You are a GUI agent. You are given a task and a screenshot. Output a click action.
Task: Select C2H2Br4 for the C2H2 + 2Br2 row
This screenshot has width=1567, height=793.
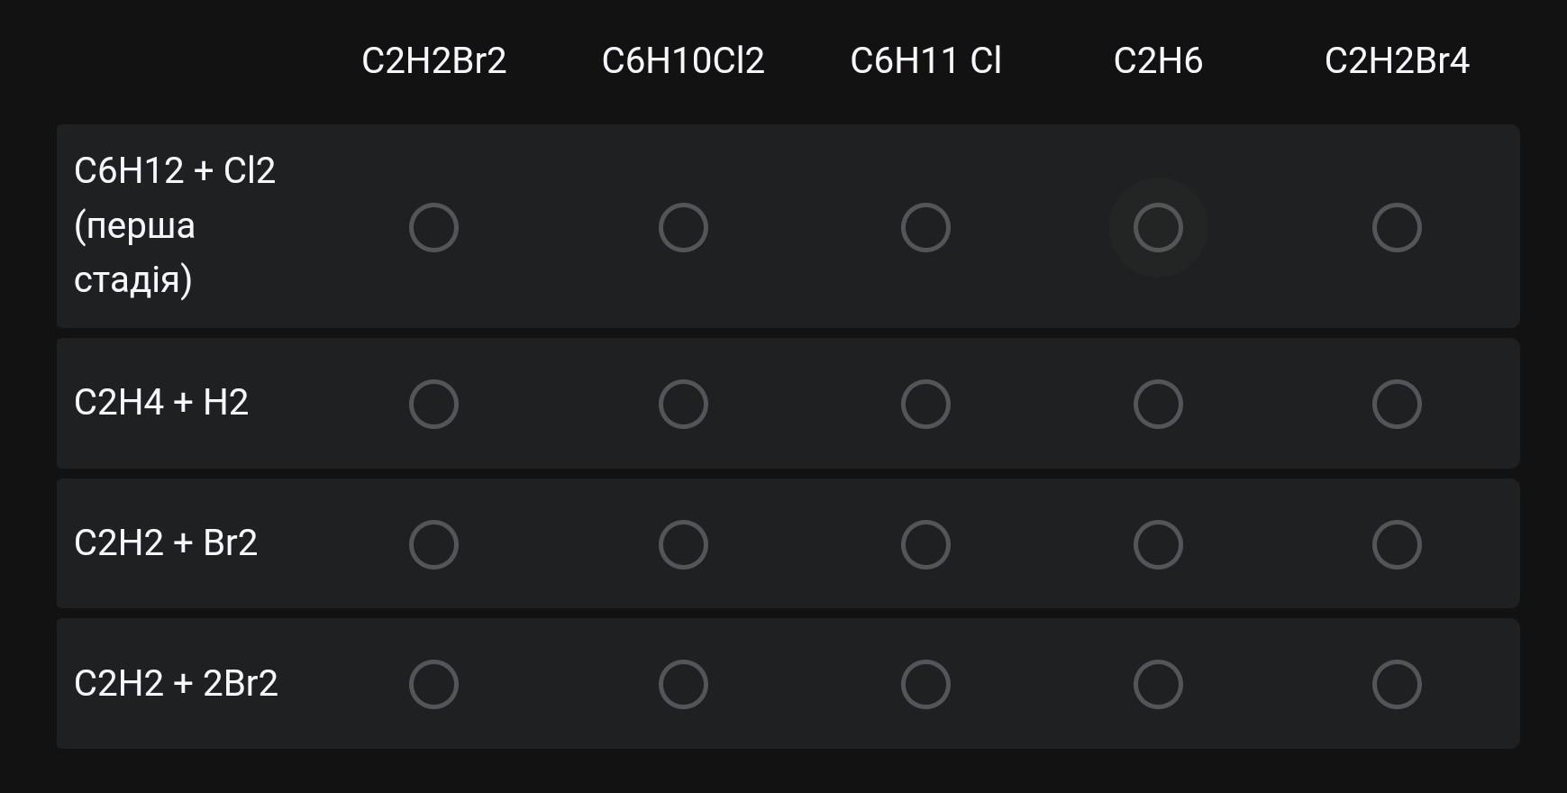1397,685
